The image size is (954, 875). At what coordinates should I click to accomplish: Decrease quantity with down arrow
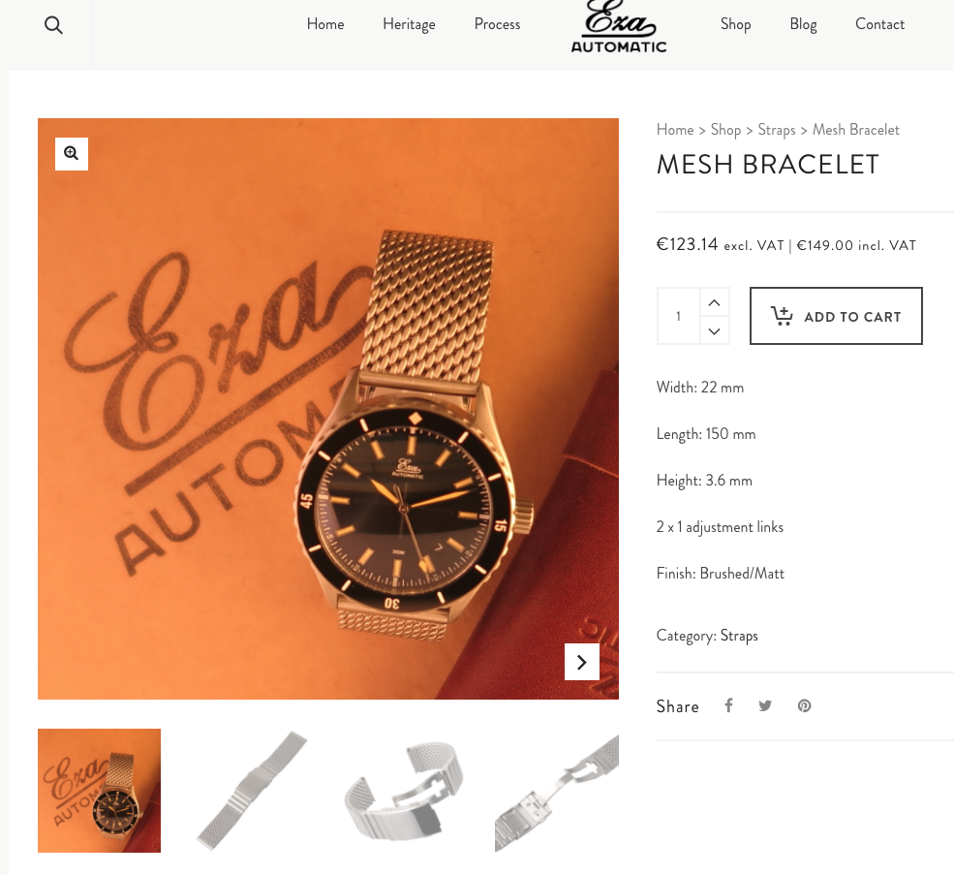click(x=714, y=330)
